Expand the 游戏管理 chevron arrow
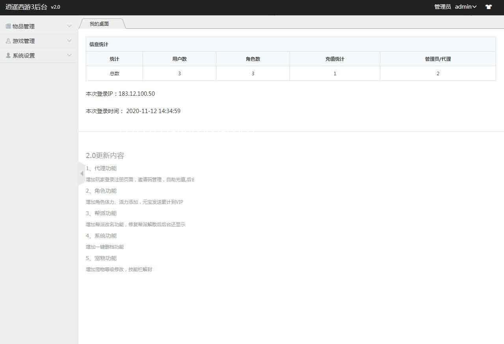Screen dimensions: 504x344 click(69, 41)
